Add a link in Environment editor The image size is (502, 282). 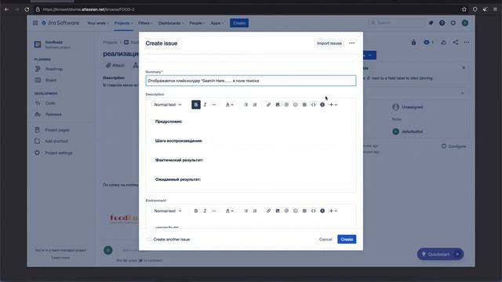point(268,211)
